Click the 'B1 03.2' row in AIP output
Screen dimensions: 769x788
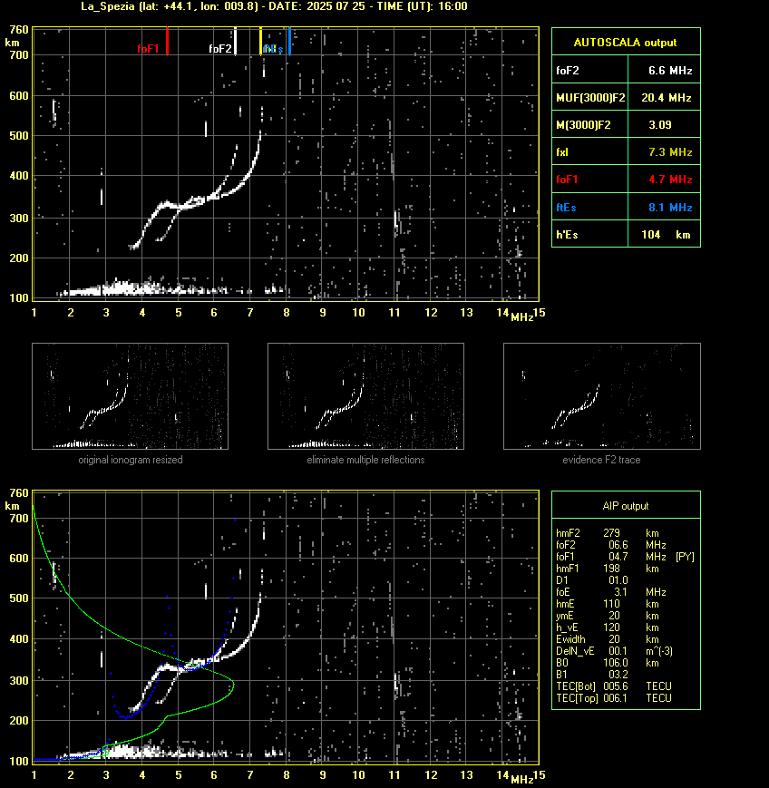click(592, 675)
